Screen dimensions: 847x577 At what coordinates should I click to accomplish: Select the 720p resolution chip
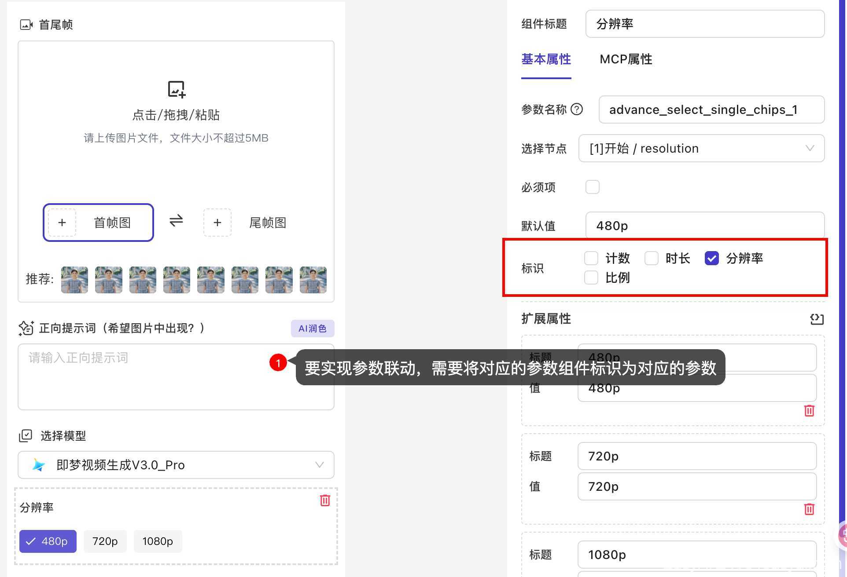pyautogui.click(x=105, y=541)
